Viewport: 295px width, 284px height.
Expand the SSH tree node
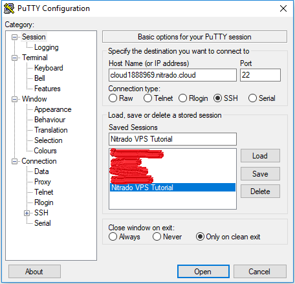(x=27, y=213)
